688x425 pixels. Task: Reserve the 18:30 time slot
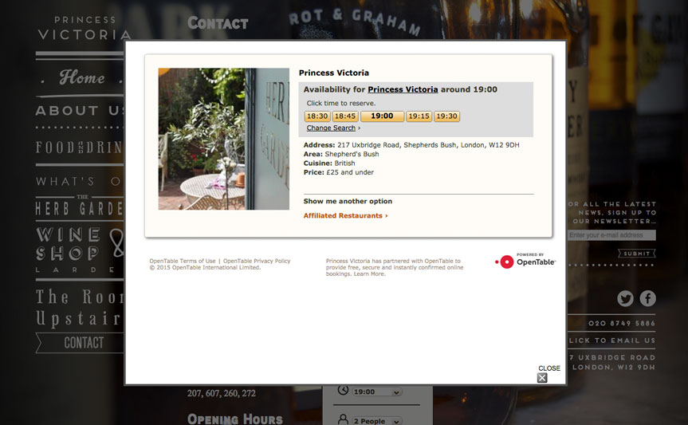317,116
